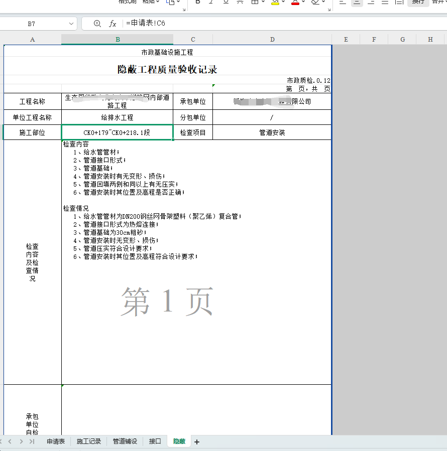Select the cell containing 管道安装
The image size is (447, 451).
coord(272,132)
